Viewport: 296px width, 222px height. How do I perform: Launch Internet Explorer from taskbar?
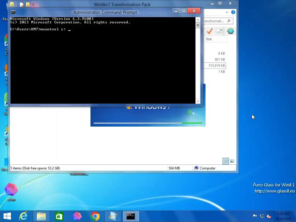pos(23,216)
